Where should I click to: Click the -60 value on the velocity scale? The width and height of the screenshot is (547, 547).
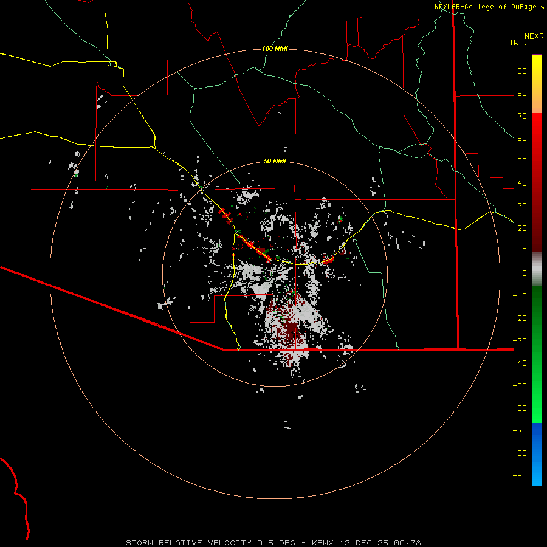tap(520, 408)
